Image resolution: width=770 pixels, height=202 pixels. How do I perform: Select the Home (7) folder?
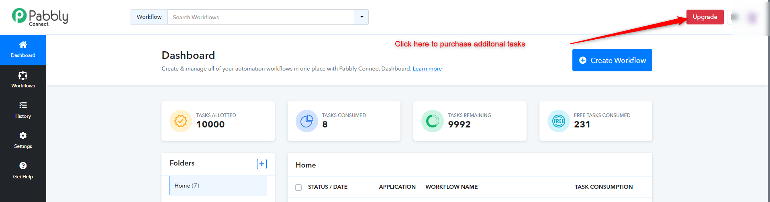[218, 186]
